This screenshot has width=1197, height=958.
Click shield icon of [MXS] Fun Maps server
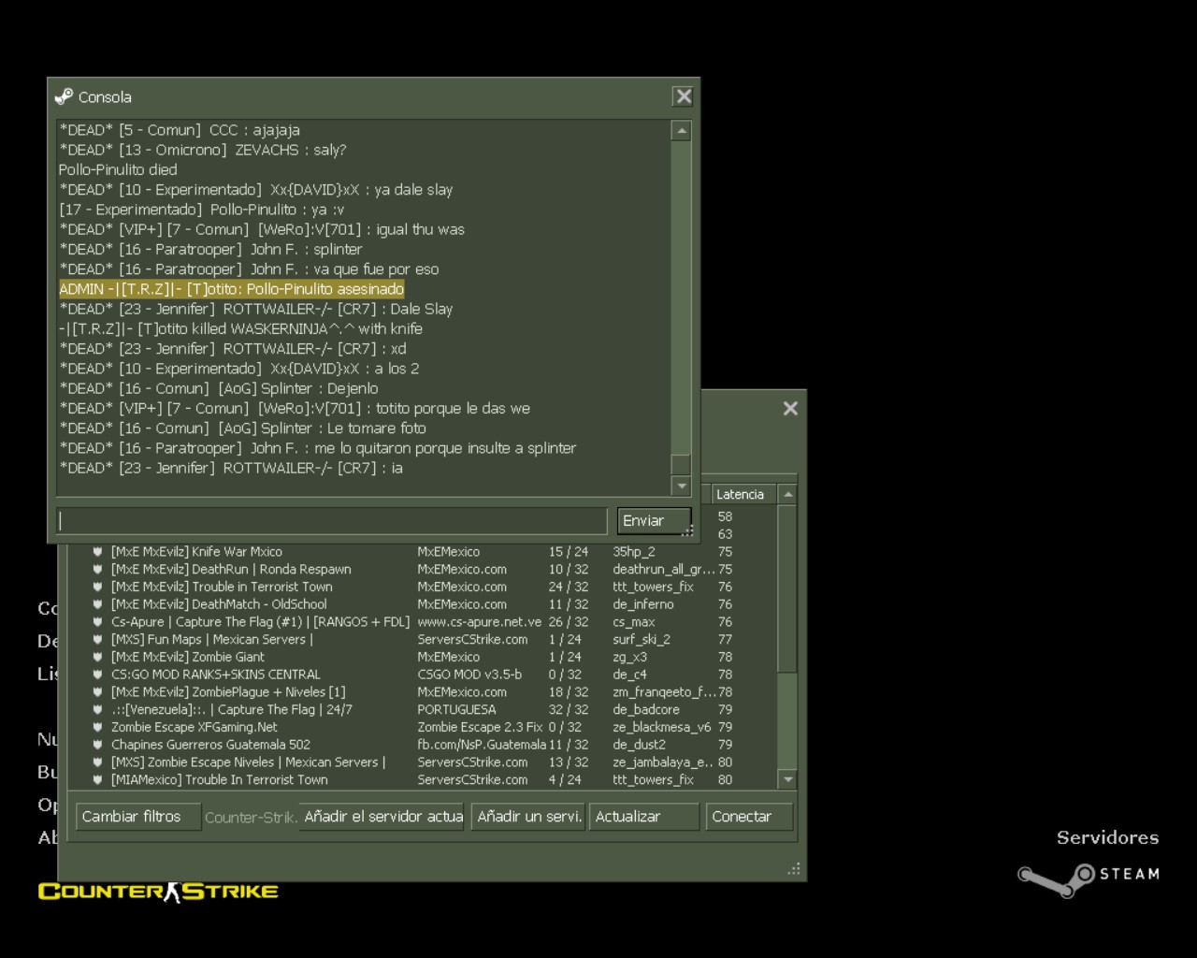[x=97, y=639]
